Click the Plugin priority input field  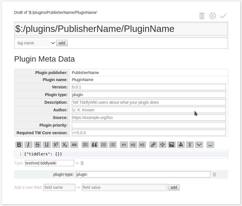[149, 125]
